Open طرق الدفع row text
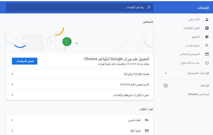Screen dimensions: 213x135 point(135,131)
